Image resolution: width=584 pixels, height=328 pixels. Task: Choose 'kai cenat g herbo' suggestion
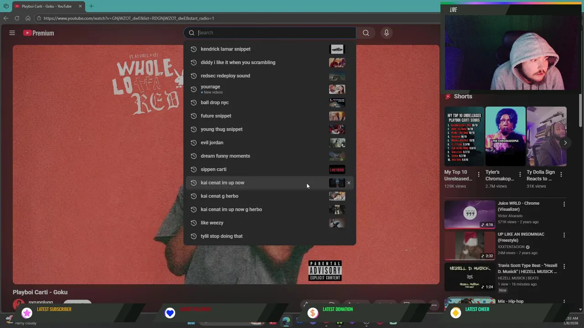[x=270, y=196]
